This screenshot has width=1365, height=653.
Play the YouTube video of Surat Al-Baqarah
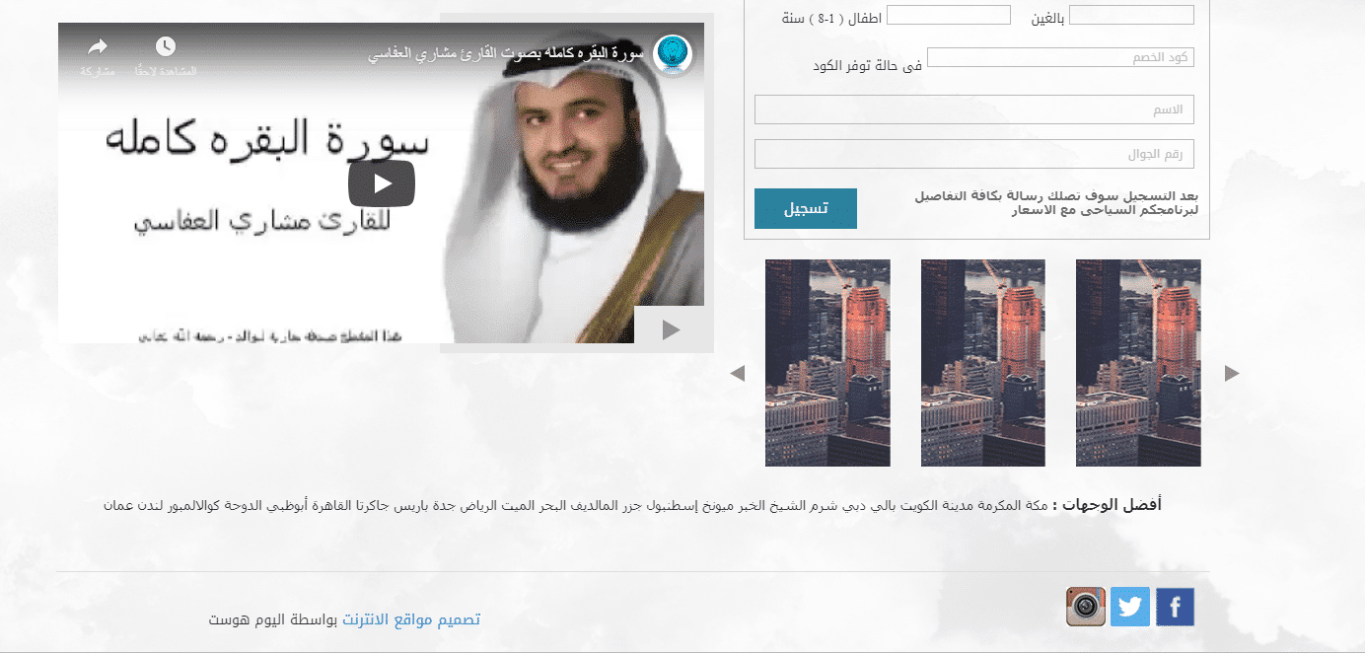point(381,183)
